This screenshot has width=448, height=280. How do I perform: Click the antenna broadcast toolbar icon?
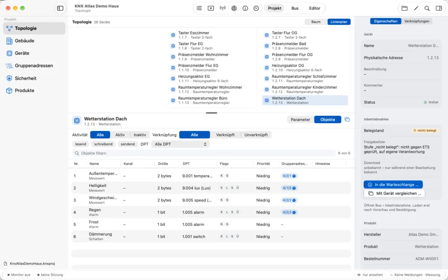223,8
